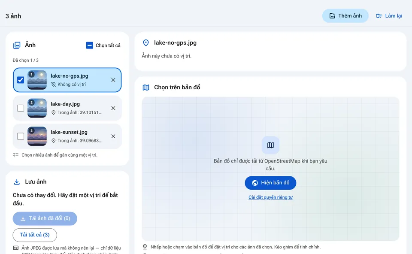Remove lake-no-gps.jpg with its X icon
412x254 pixels.
pos(113,80)
